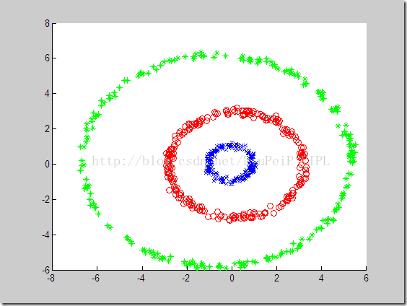Click the x-axis tick label -8
This screenshot has width=407, height=306.
(x=51, y=279)
